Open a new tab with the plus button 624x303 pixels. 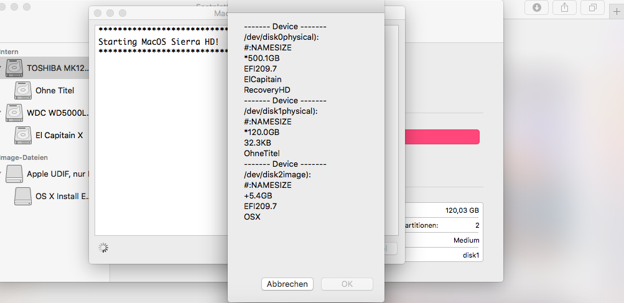[617, 11]
